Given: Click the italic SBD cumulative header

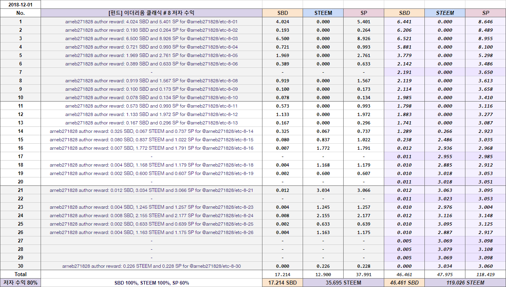Looking at the screenshot, I should [404, 13].
